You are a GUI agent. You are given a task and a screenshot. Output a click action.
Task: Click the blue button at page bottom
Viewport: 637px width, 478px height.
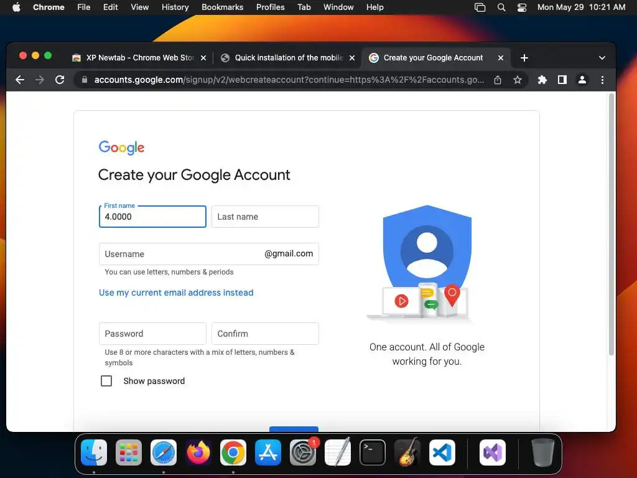[x=294, y=429]
